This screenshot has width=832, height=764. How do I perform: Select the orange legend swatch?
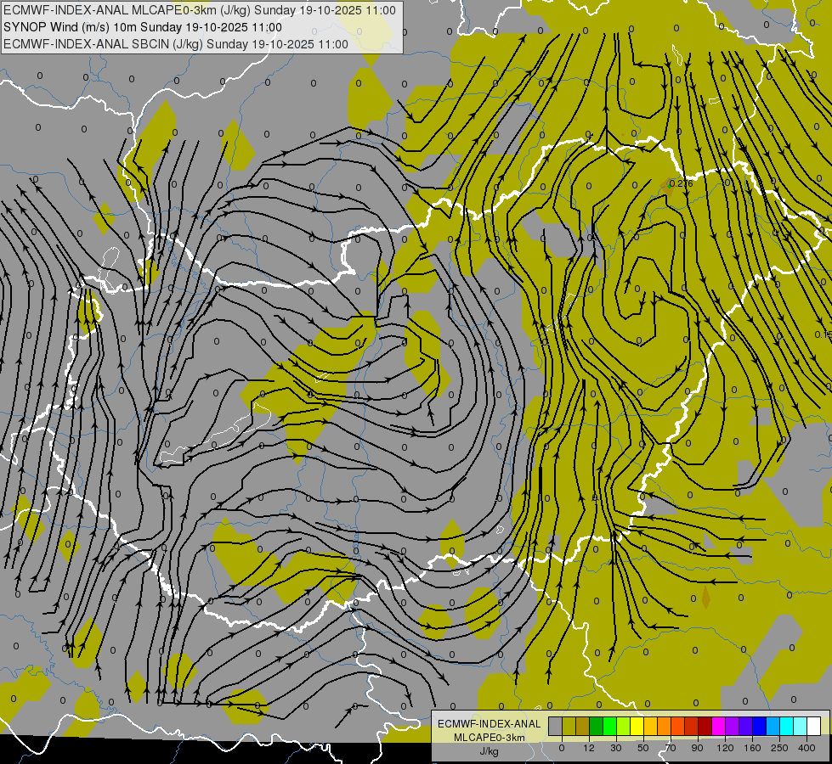tap(665, 726)
